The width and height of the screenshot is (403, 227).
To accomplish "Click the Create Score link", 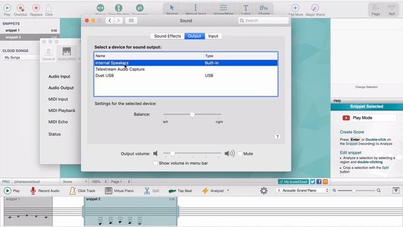I will point(352,132).
